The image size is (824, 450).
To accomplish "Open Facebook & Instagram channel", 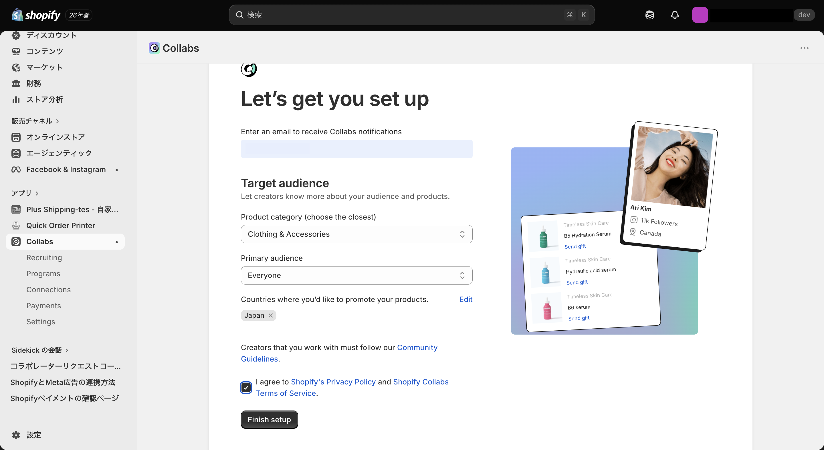I will tap(65, 169).
